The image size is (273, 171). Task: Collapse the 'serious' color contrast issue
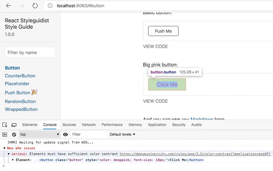pyautogui.click(x=8, y=154)
